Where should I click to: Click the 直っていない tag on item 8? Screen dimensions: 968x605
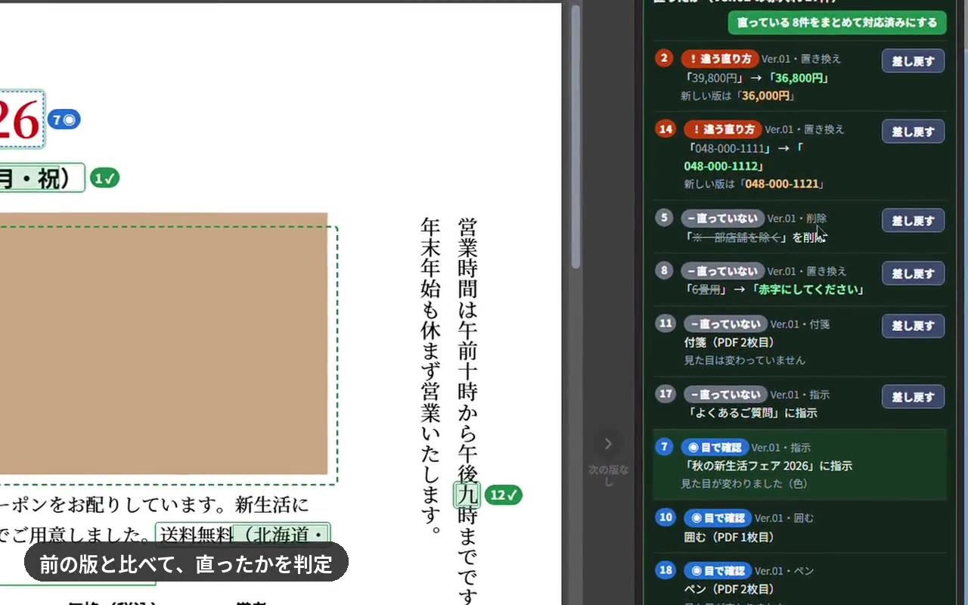tap(722, 271)
